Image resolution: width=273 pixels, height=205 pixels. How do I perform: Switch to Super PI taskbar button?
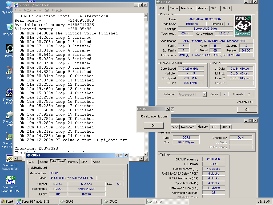(x=37, y=202)
